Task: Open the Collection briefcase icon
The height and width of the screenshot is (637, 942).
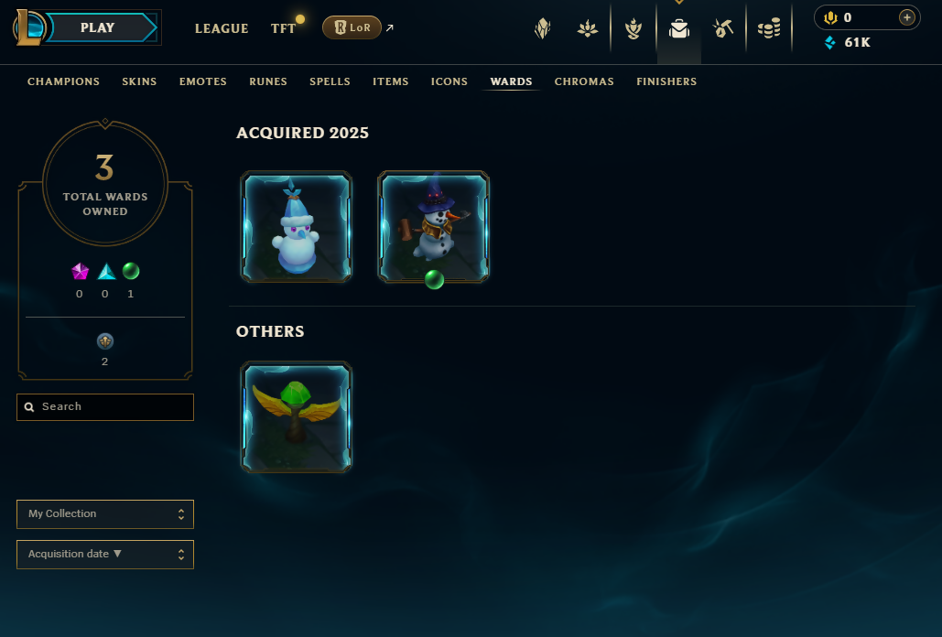Action: (679, 28)
